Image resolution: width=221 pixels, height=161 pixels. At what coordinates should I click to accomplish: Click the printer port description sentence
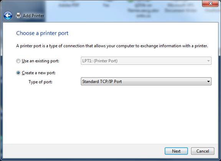coord(112,46)
